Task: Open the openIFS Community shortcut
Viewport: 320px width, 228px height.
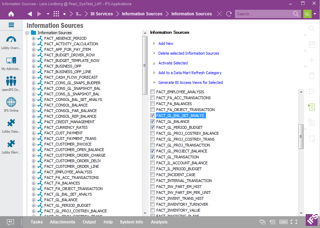Action: (x=11, y=84)
